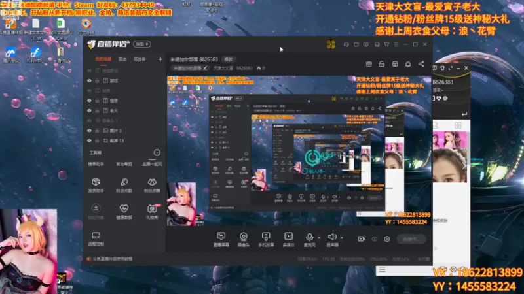Open the 远程控制 remote control tool
This screenshot has width=524, height=294.
(96, 238)
